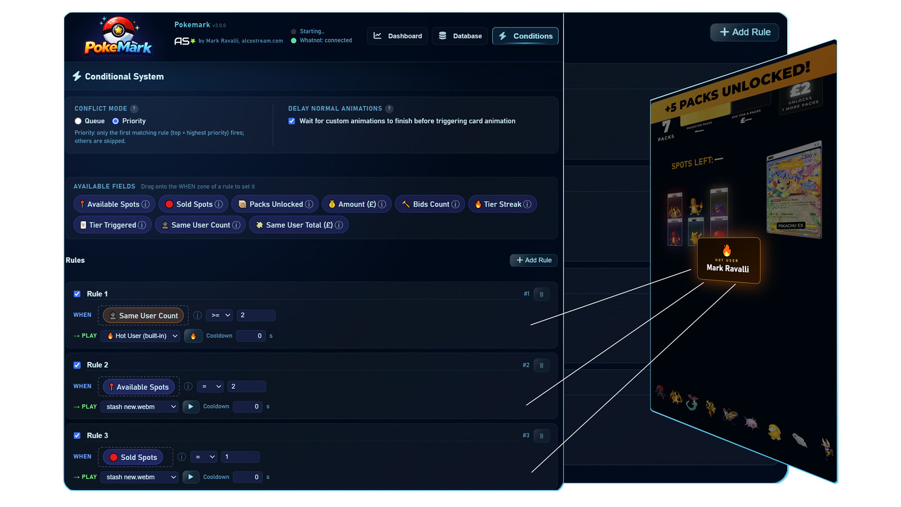Edit the Rule 3 threshold value field
This screenshot has height=507, width=901.
tap(240, 457)
